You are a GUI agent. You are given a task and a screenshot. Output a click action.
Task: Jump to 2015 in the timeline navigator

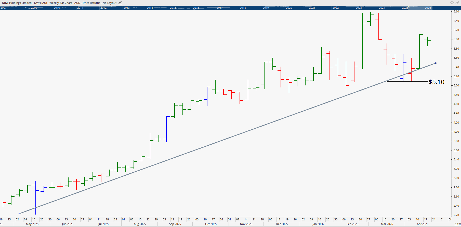tap(173, 8)
